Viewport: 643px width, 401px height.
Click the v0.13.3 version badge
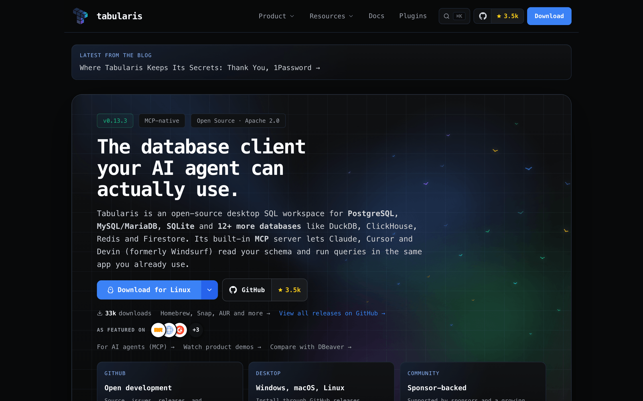pos(115,121)
